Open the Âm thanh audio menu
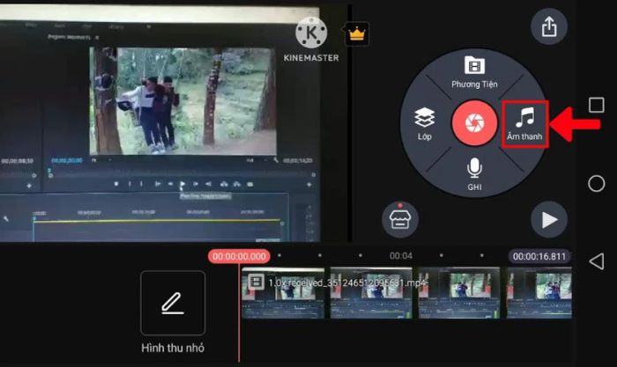The image size is (617, 367). (x=525, y=123)
